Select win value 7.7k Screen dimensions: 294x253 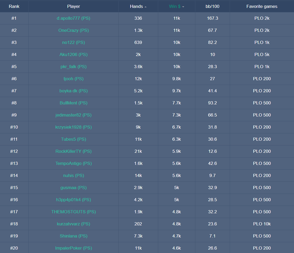[x=176, y=103]
